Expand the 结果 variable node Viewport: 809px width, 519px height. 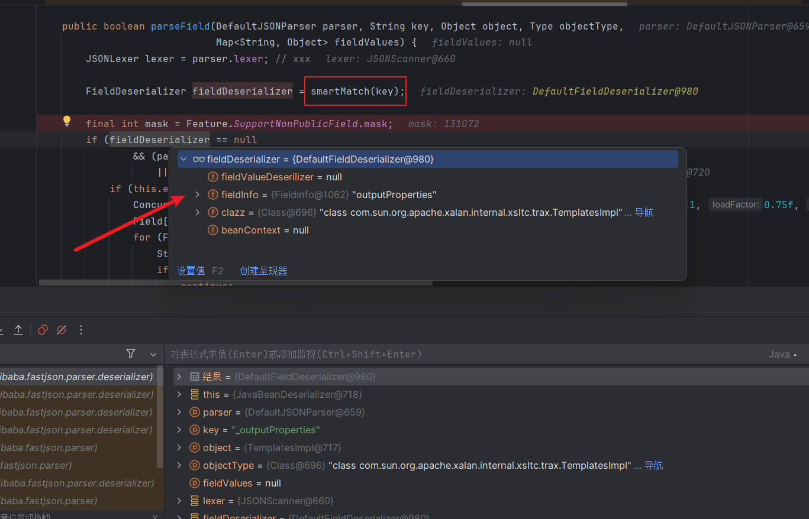tap(179, 377)
